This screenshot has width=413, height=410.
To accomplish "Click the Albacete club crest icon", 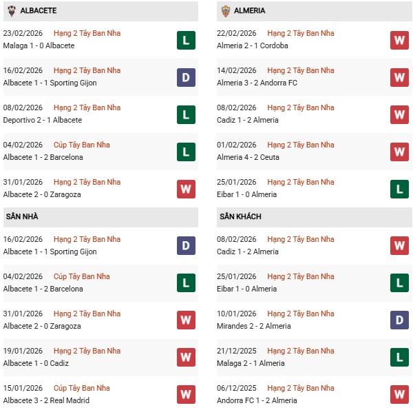I will coord(10,11).
